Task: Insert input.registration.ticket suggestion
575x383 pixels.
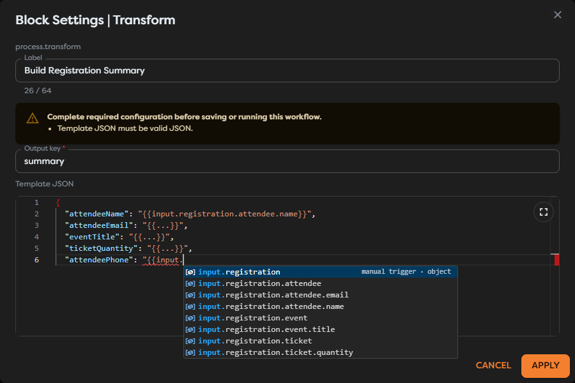Action: click(x=321, y=341)
